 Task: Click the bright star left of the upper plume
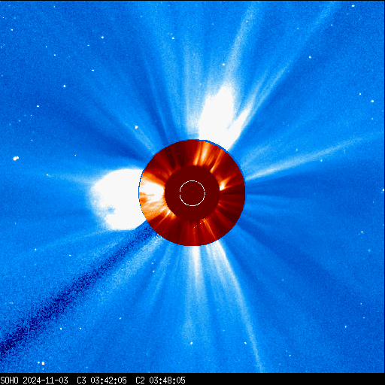(x=136, y=127)
